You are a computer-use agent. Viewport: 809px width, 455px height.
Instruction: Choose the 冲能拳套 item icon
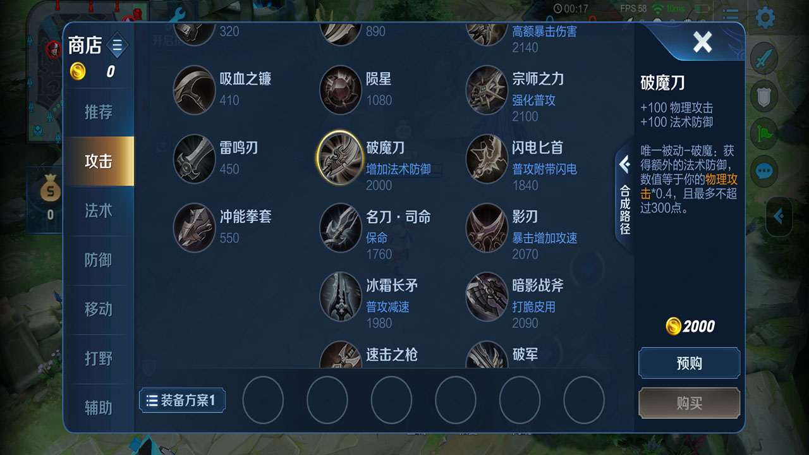pos(195,227)
